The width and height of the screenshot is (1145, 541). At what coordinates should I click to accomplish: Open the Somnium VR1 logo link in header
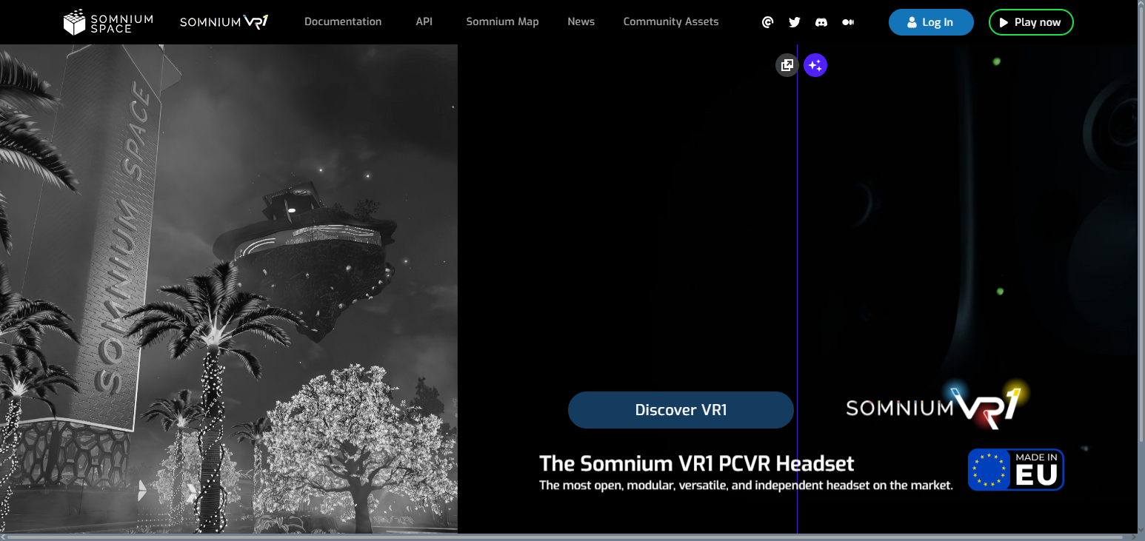[224, 22]
